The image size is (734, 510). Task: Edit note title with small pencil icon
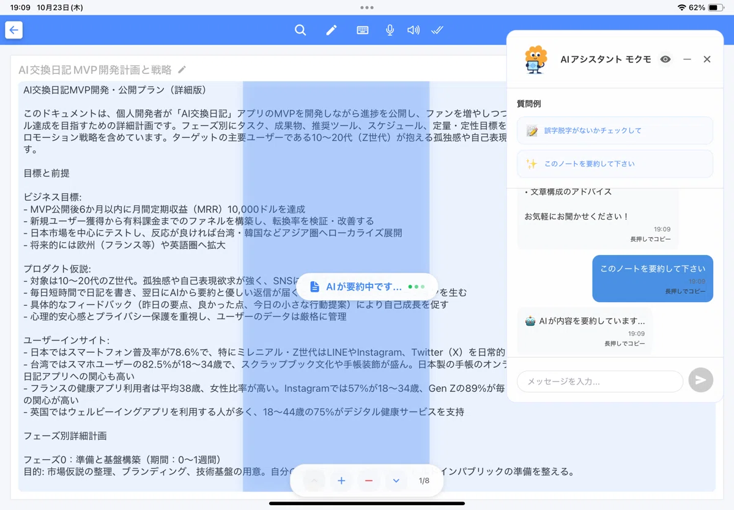click(x=182, y=70)
